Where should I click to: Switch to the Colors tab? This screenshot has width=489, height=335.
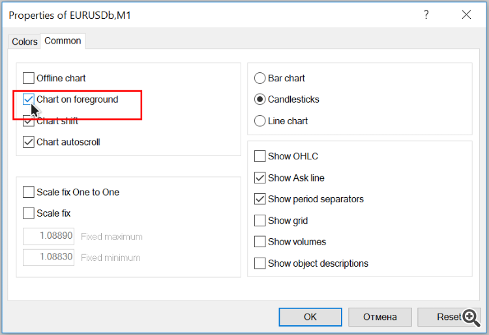(x=25, y=42)
